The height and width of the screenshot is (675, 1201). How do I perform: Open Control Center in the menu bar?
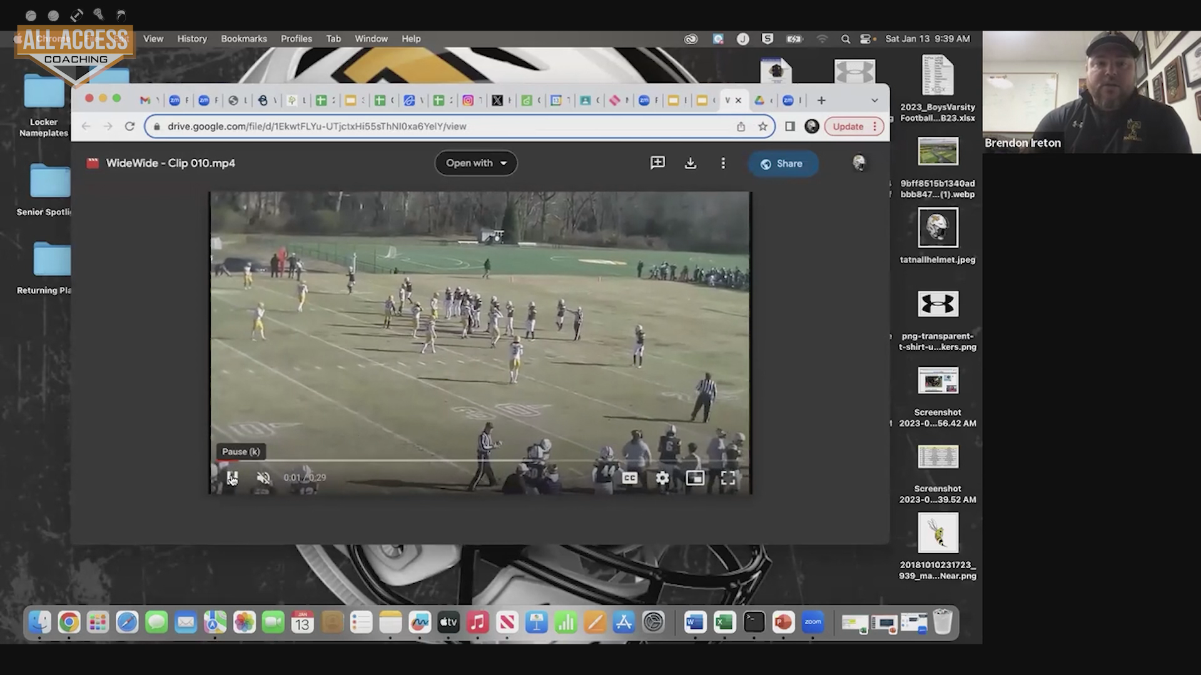866,39
